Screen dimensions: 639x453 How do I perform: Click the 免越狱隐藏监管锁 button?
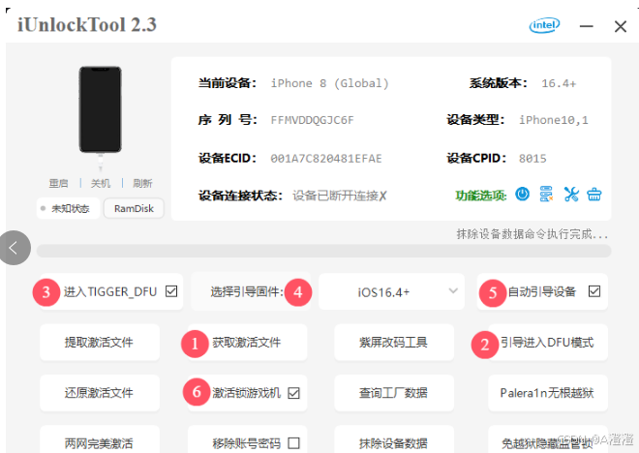pyautogui.click(x=547, y=440)
